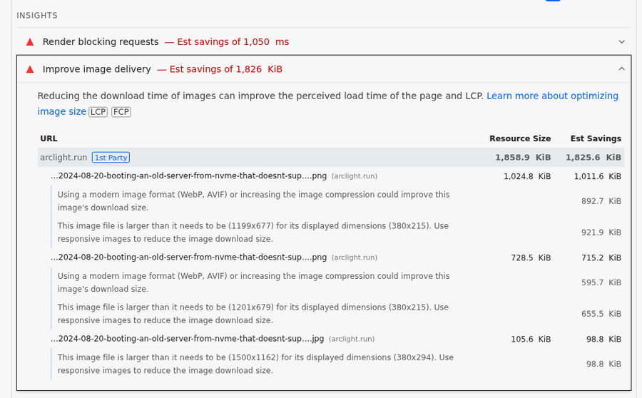Click the Render blocking requests insight title
Screen dimensions: 642x398
pyautogui.click(x=101, y=42)
